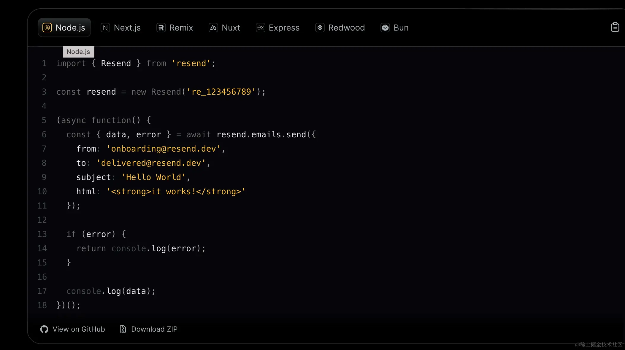Click line number 10 in the gutter
Viewport: 625px width, 350px height.
[42, 191]
